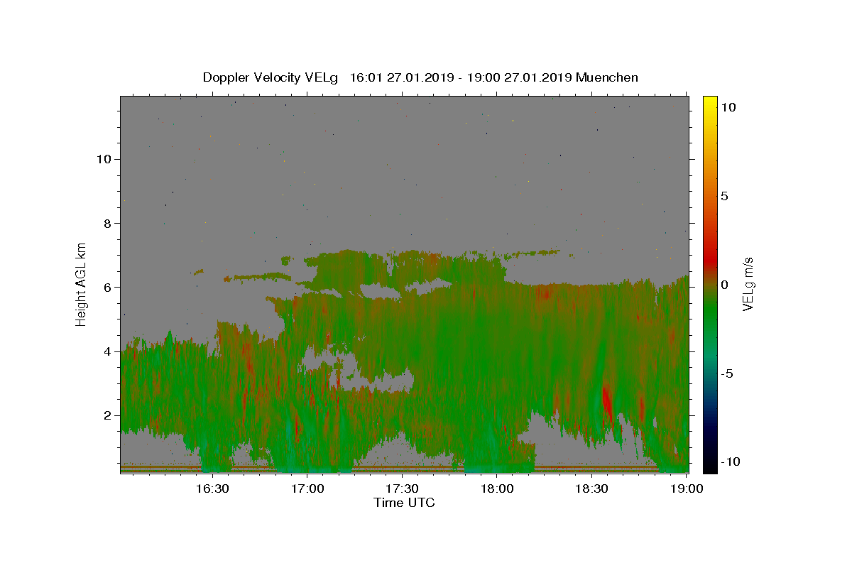Click the colorbar value label 0
This screenshot has height=568, width=852.
tap(725, 285)
